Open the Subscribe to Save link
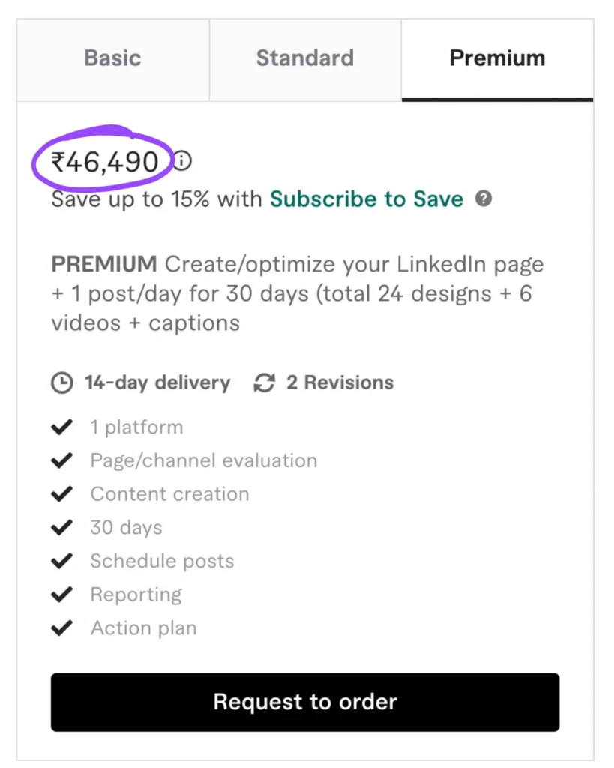This screenshot has width=614, height=768. (366, 199)
